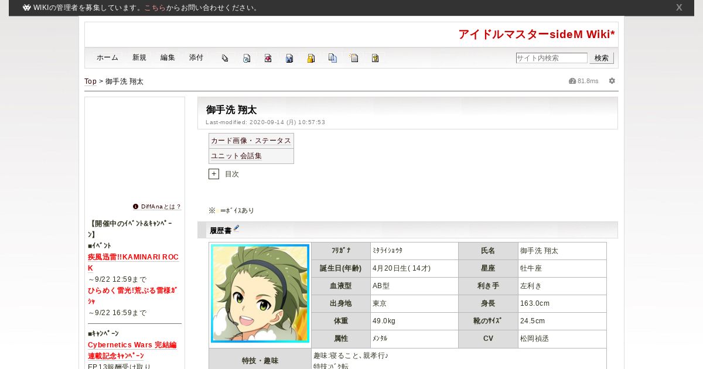Click the 検索 search button
Image resolution: width=703 pixels, height=369 pixels.
602,58
